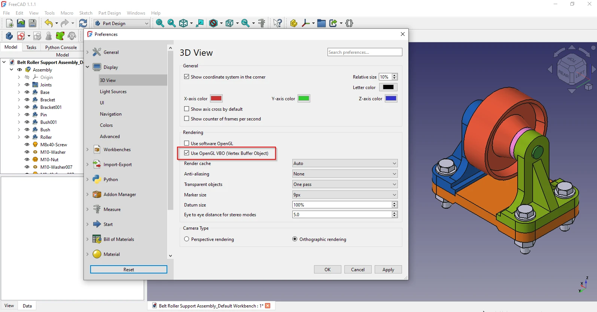This screenshot has height=312, width=597.
Task: Open the Marker size dropdown
Action: tap(345, 195)
